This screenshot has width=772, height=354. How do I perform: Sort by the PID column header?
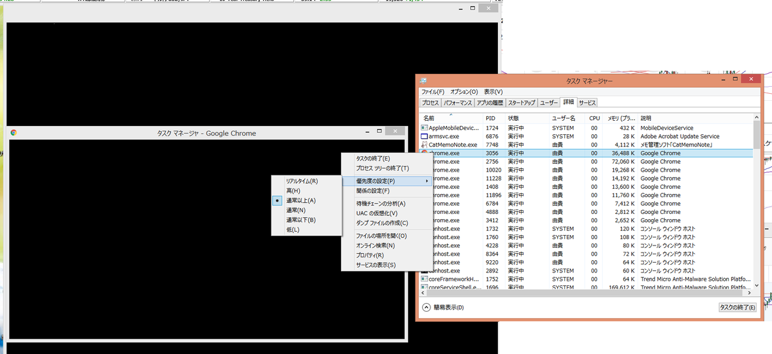[x=494, y=118]
